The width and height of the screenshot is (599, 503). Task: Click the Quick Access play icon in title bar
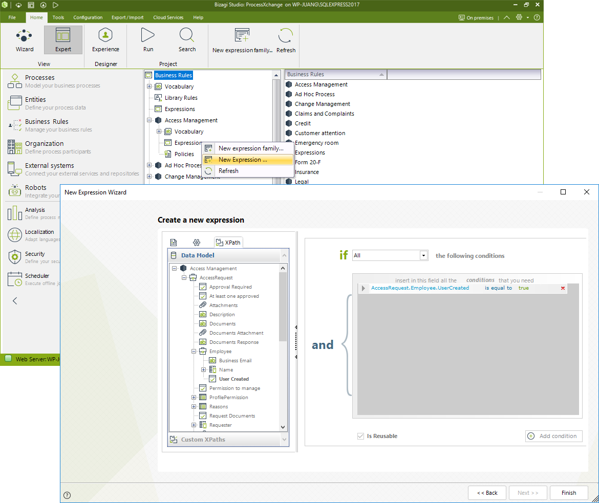(55, 5)
